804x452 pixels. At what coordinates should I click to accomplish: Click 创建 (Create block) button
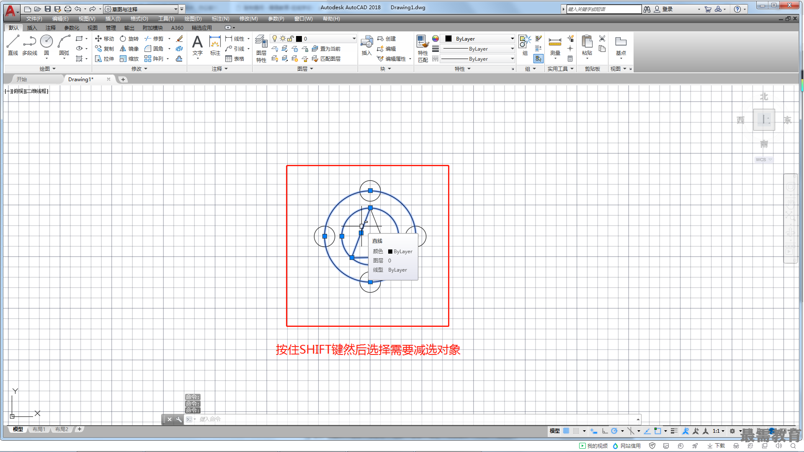point(387,39)
